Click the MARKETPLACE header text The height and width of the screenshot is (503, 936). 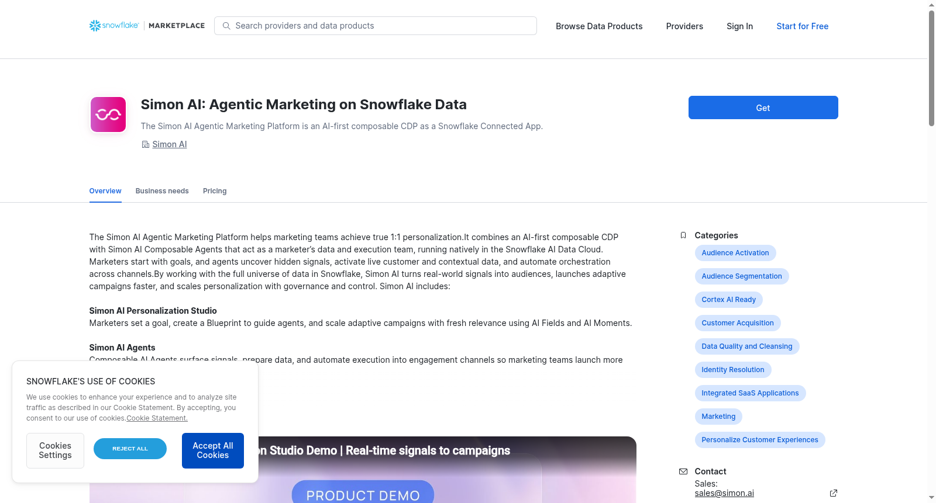pos(177,26)
